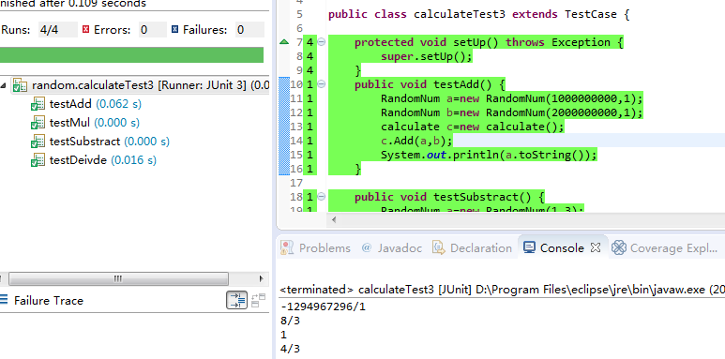The width and height of the screenshot is (725, 359).
Task: Click line number 13 in the gutter
Action: (x=296, y=127)
